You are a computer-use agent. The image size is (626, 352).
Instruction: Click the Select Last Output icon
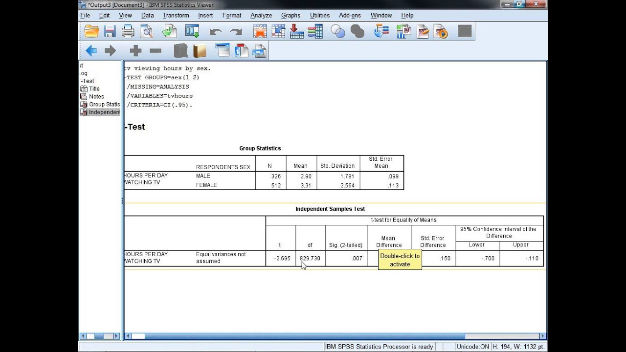click(x=381, y=32)
